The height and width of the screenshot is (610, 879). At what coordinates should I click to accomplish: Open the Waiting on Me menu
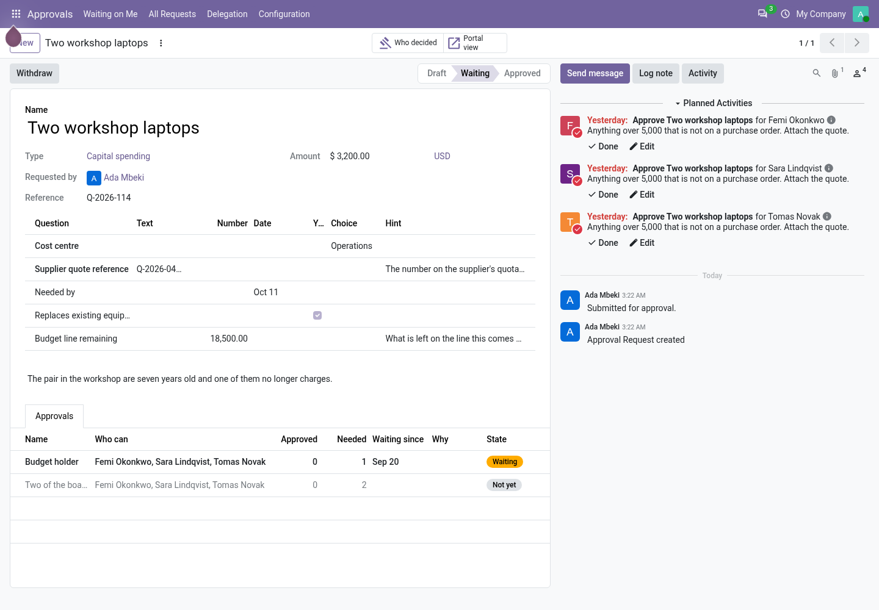pyautogui.click(x=110, y=14)
